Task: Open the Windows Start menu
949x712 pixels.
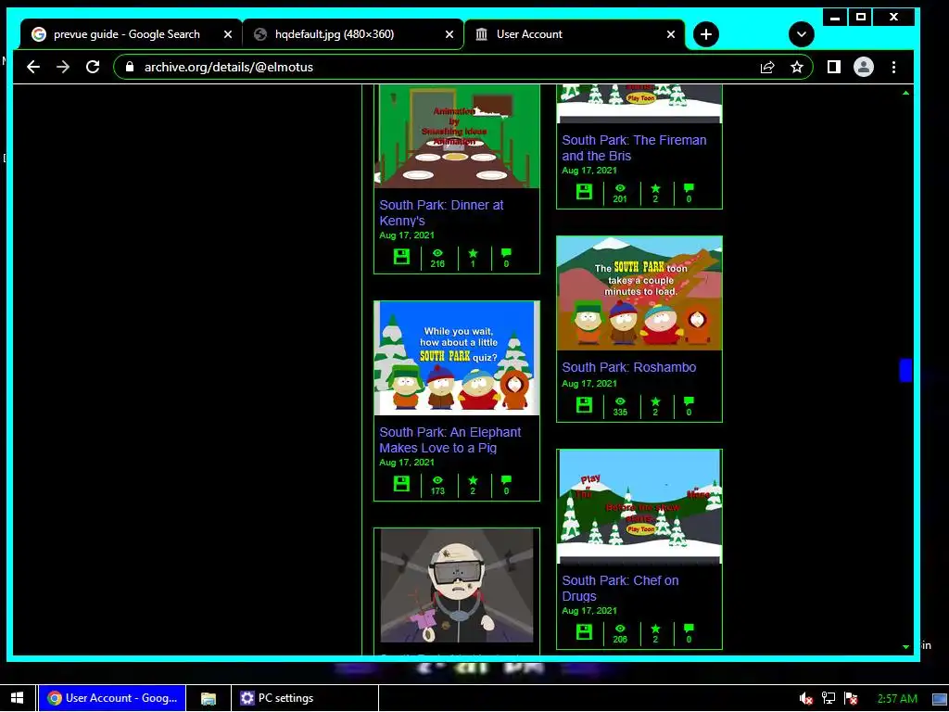Action: pyautogui.click(x=17, y=698)
